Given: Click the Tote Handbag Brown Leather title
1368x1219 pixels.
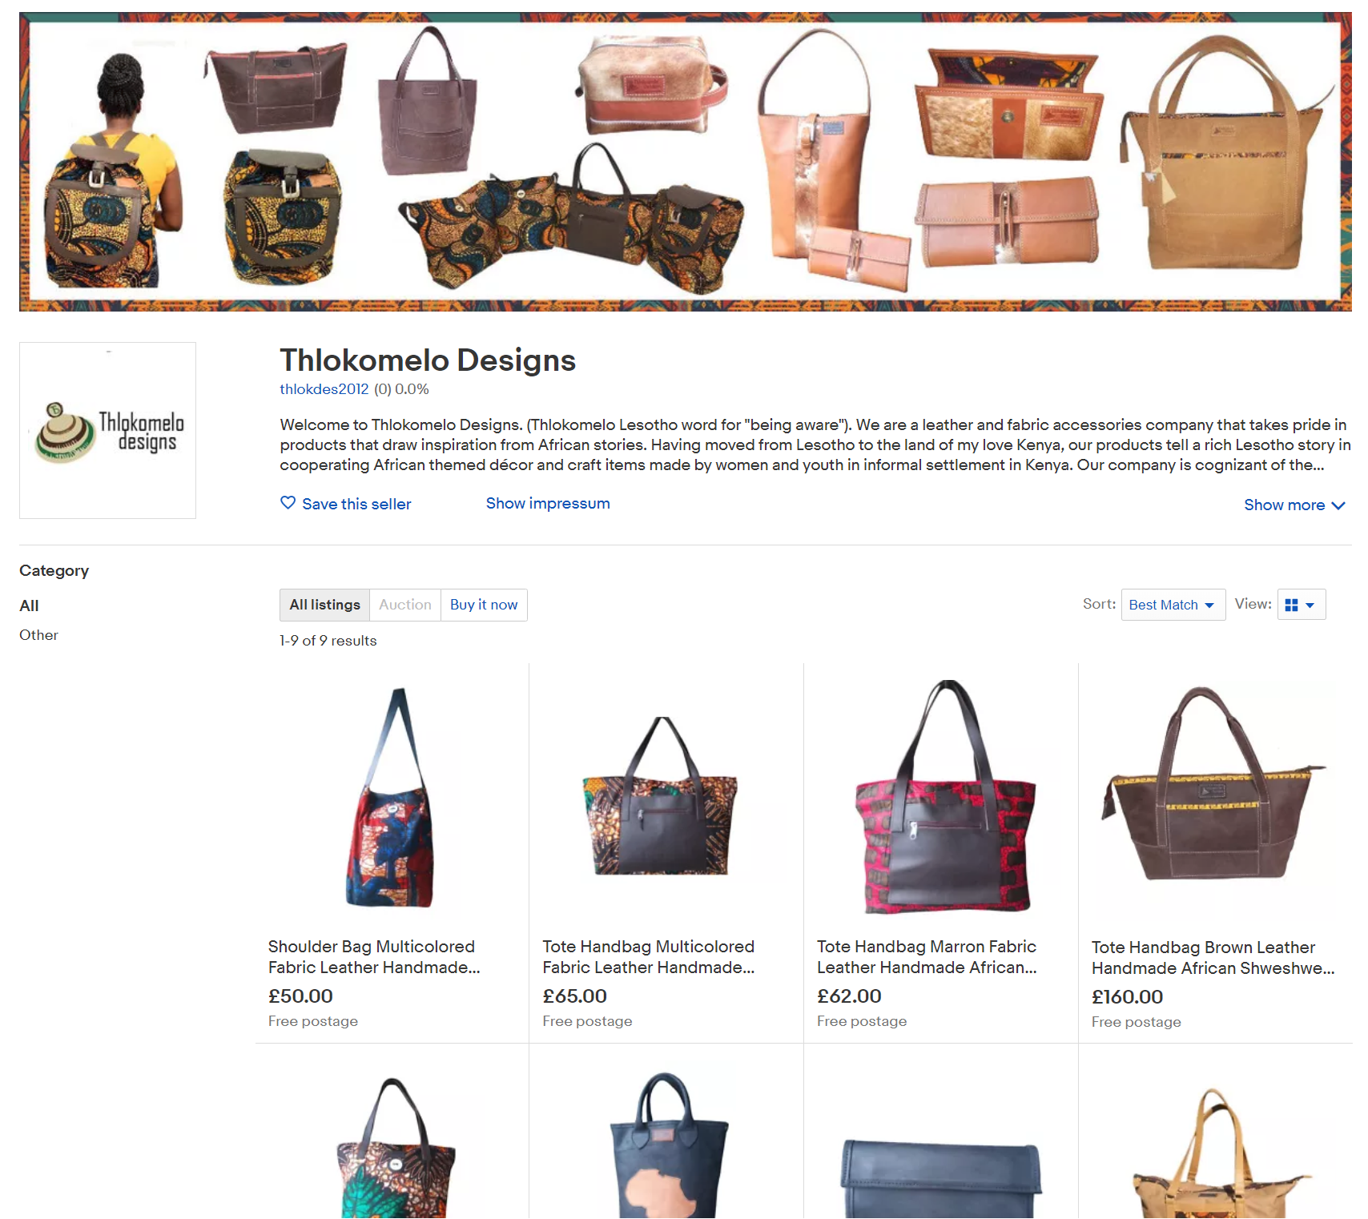Looking at the screenshot, I should pyautogui.click(x=1213, y=958).
